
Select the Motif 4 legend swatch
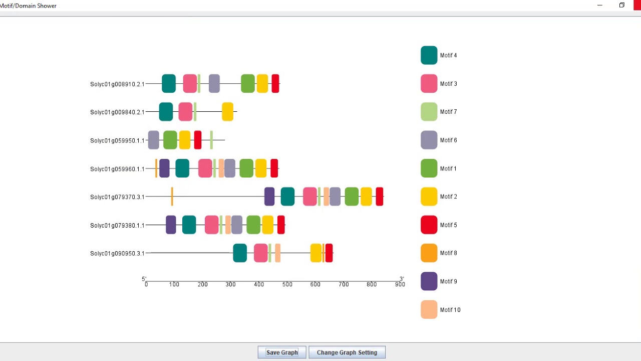pyautogui.click(x=429, y=55)
